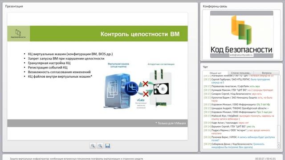The height and width of the screenshot is (160, 285).
Task: Click the chat message from Самарин Сергей
Action: pyautogui.click(x=232, y=94)
